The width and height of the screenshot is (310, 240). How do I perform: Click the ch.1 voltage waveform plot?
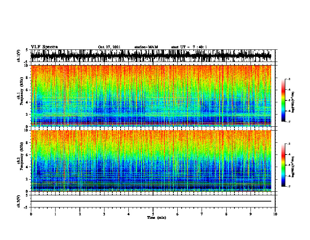click(151, 56)
